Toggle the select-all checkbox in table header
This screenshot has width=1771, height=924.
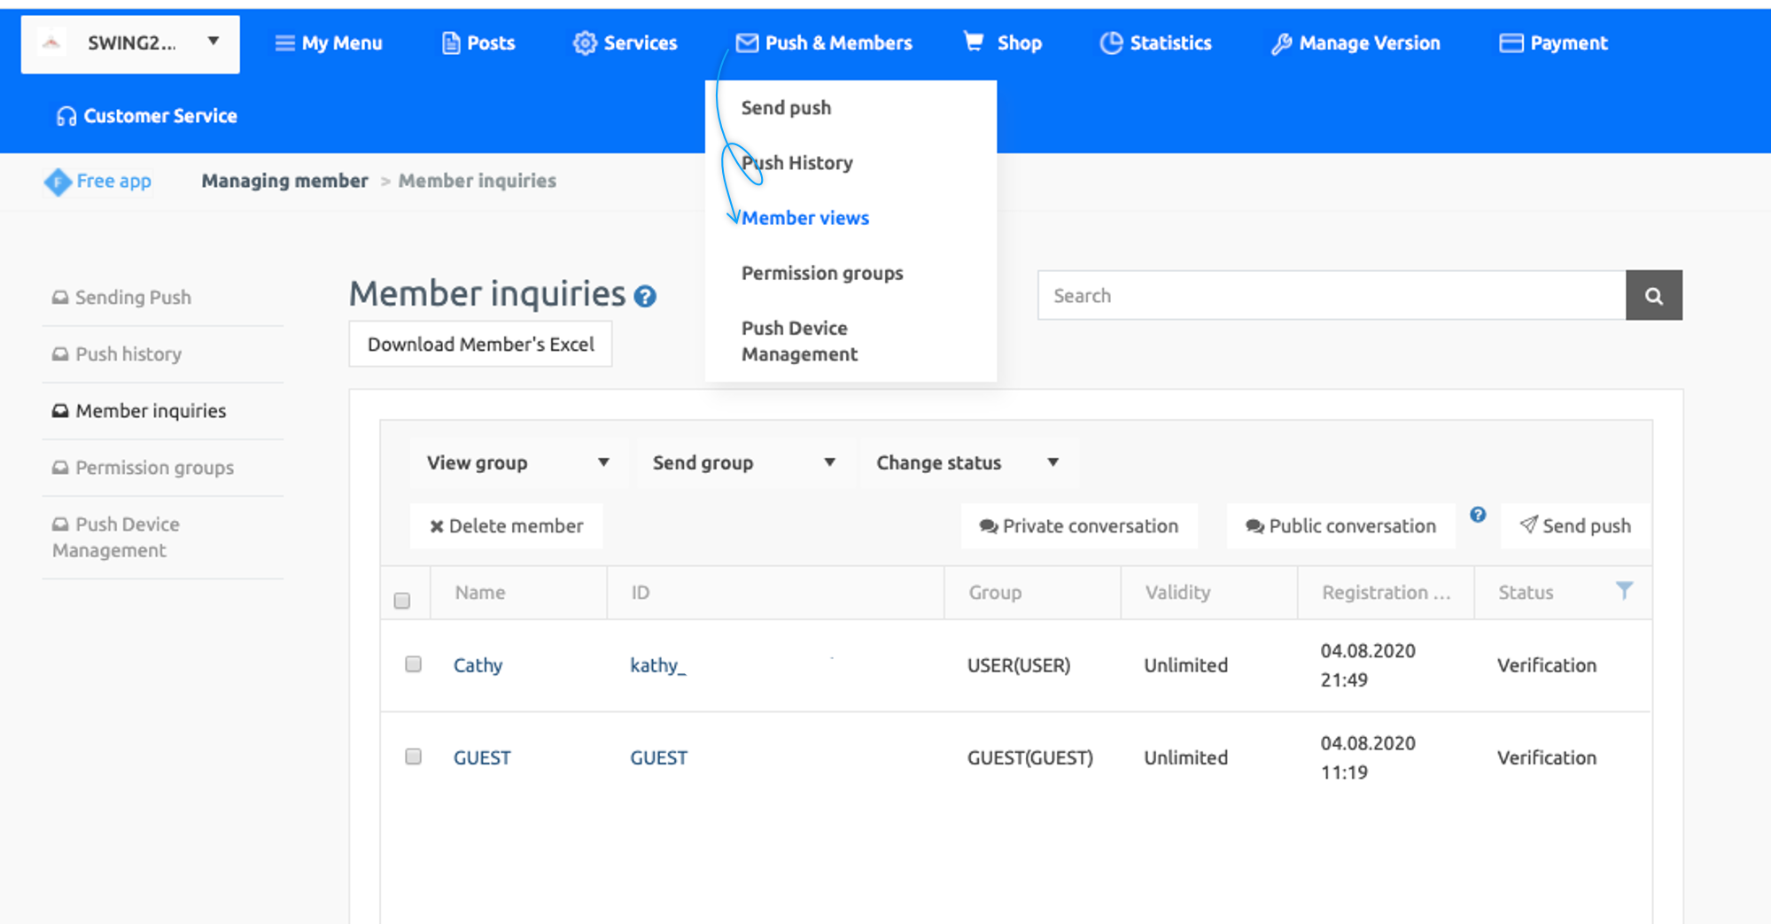point(402,601)
